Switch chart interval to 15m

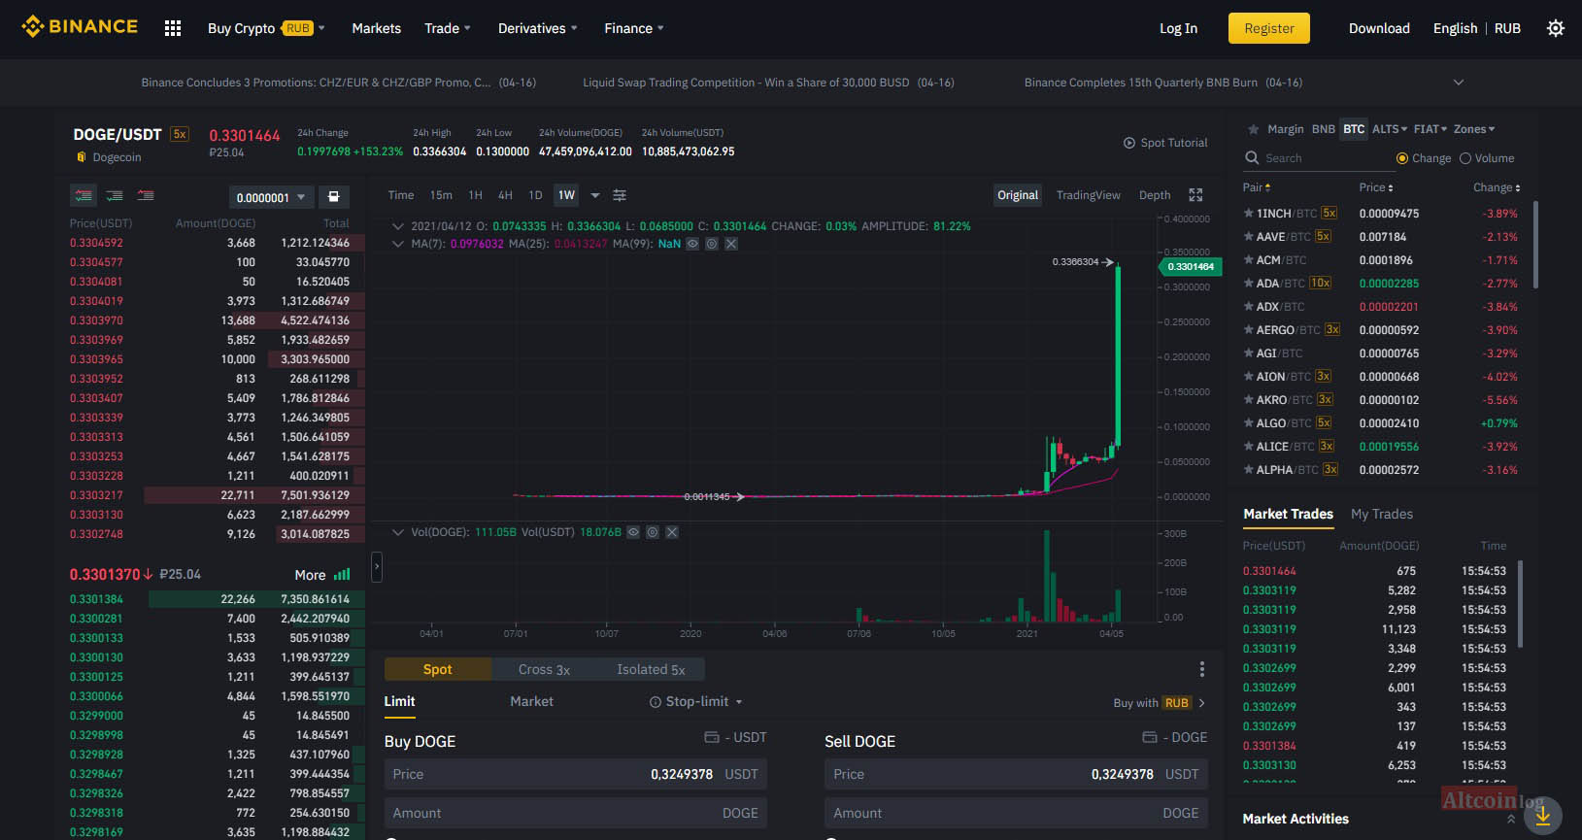point(441,195)
